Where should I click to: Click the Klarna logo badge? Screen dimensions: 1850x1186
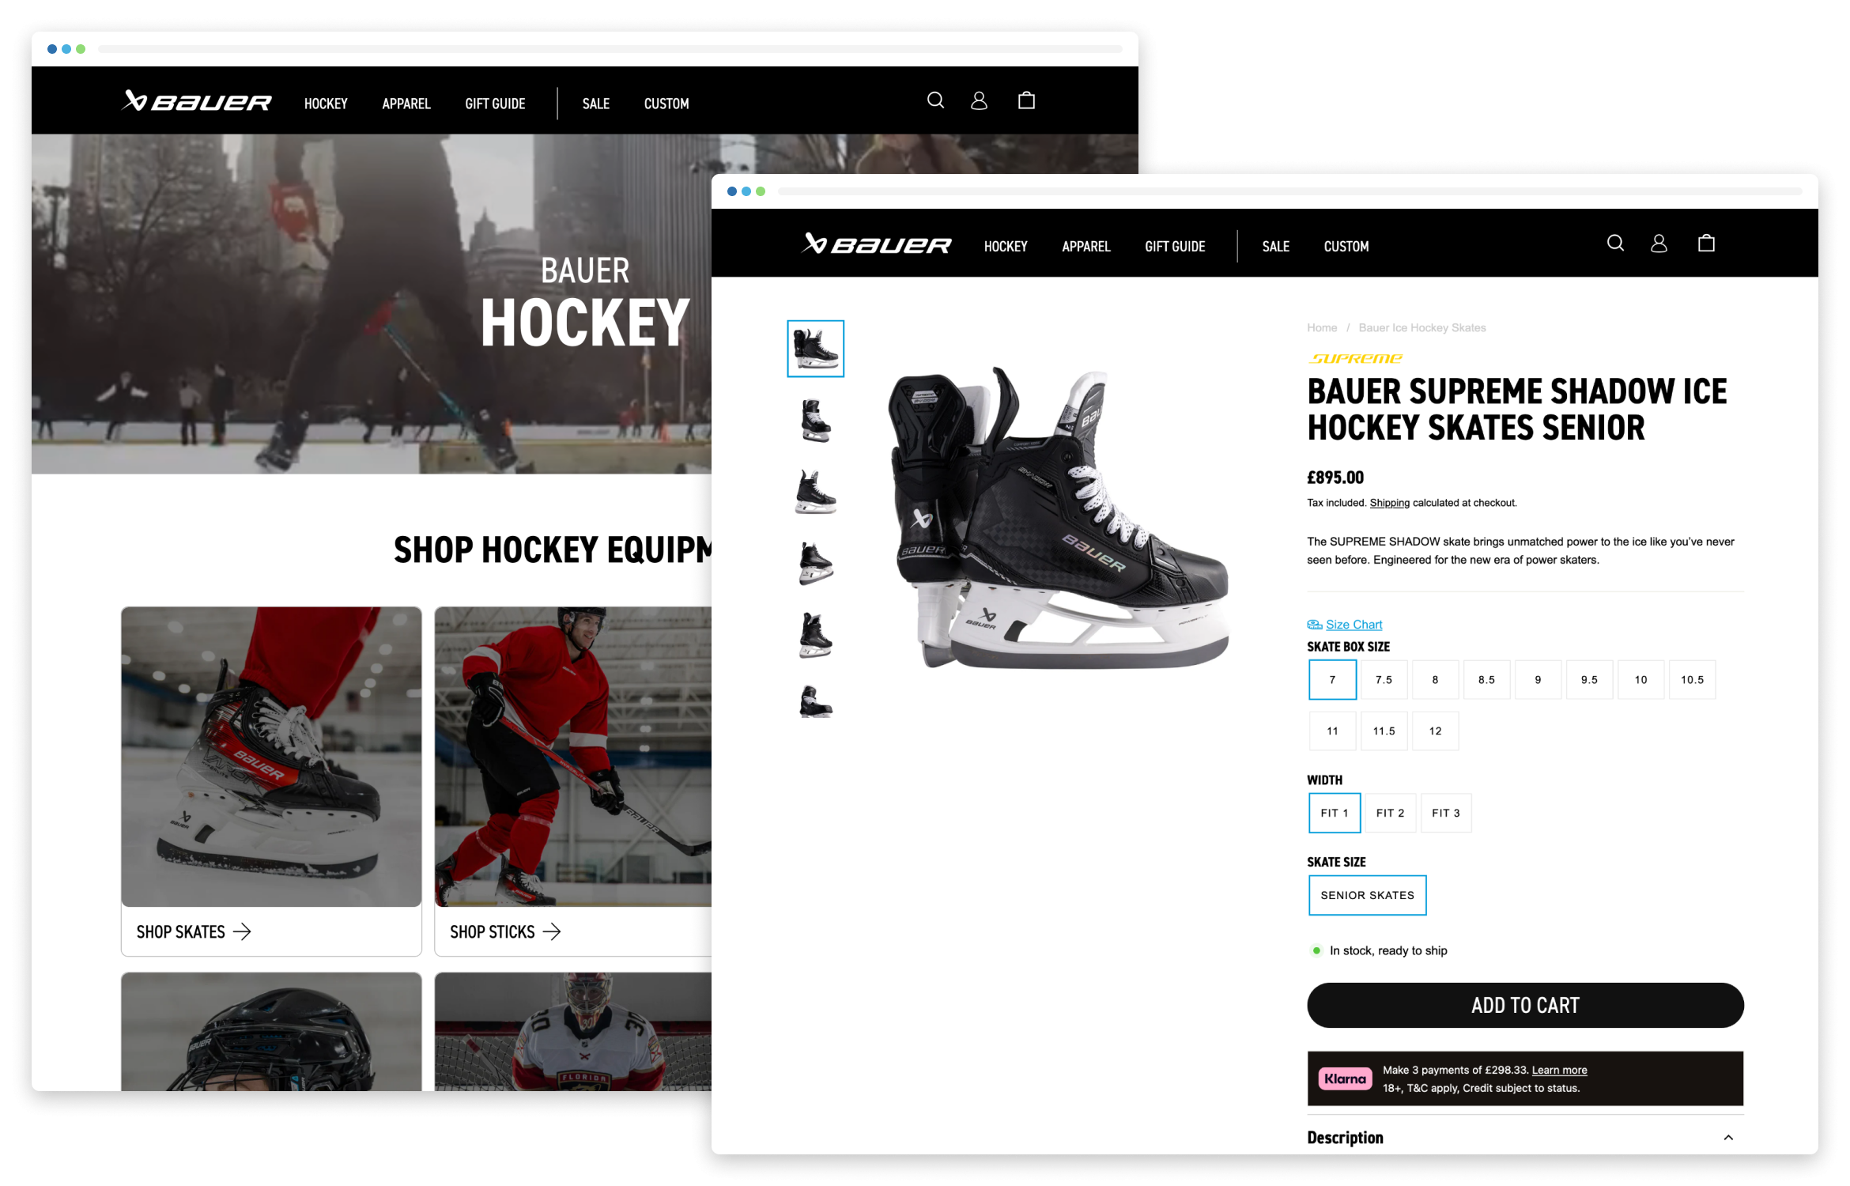(x=1345, y=1078)
